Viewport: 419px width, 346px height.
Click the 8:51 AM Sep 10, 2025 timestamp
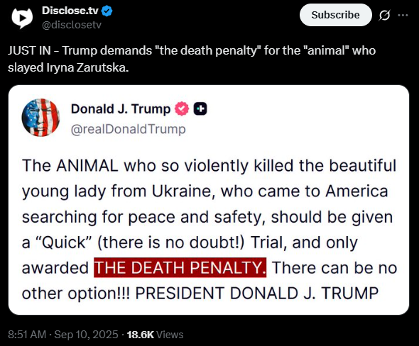[x=63, y=335]
